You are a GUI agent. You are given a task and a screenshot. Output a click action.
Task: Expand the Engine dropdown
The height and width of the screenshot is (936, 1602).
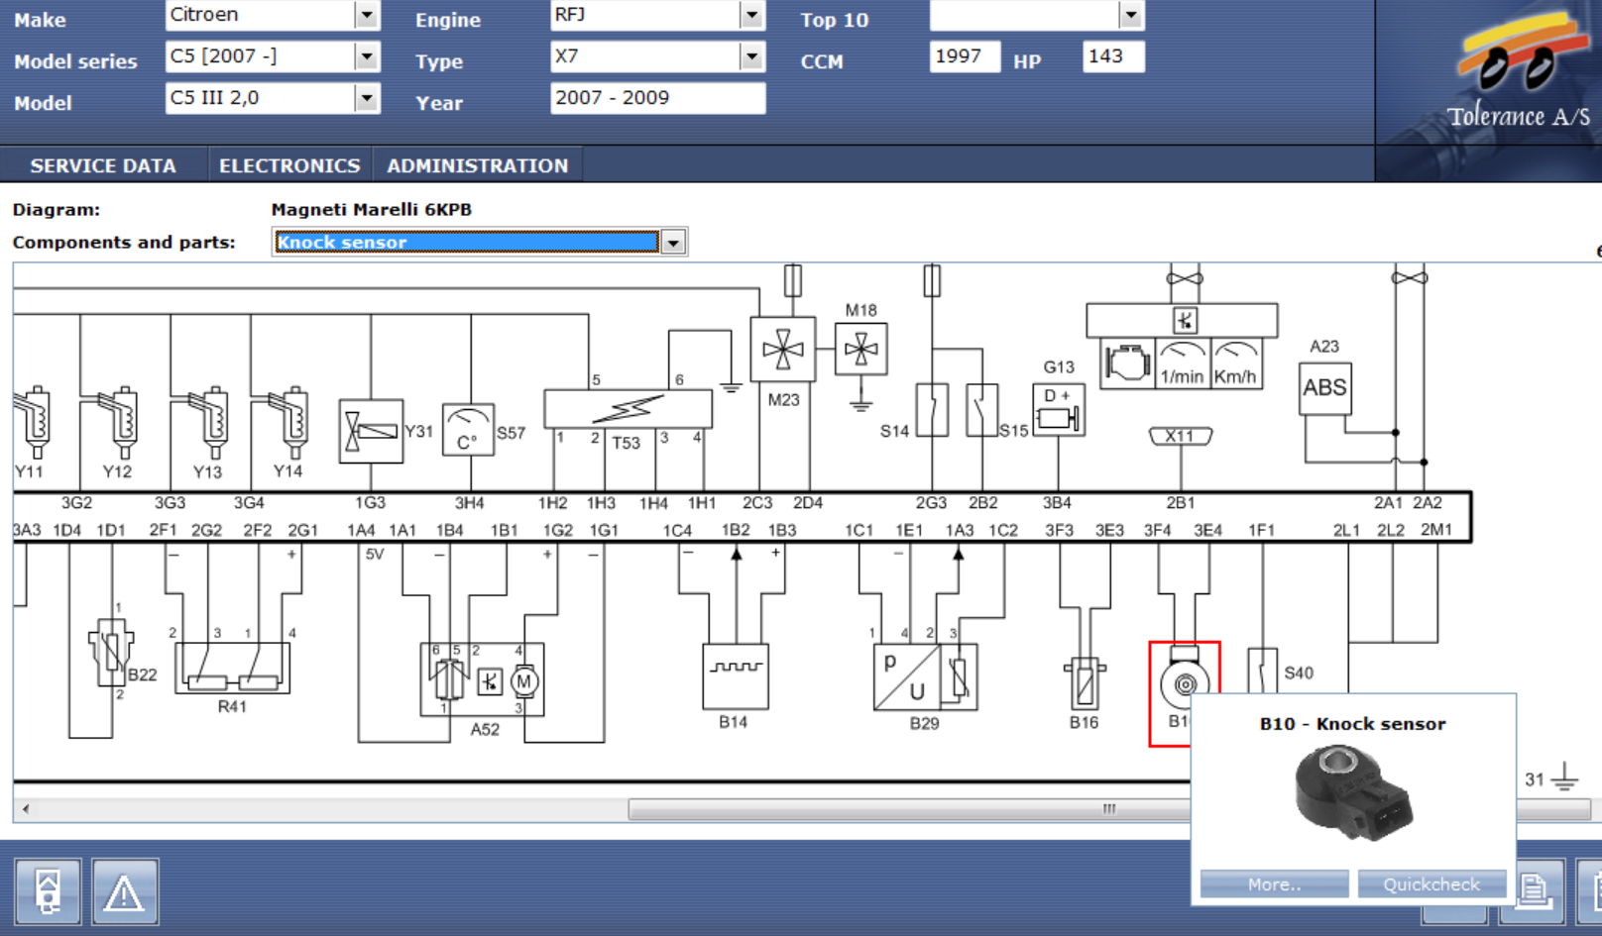tap(751, 15)
